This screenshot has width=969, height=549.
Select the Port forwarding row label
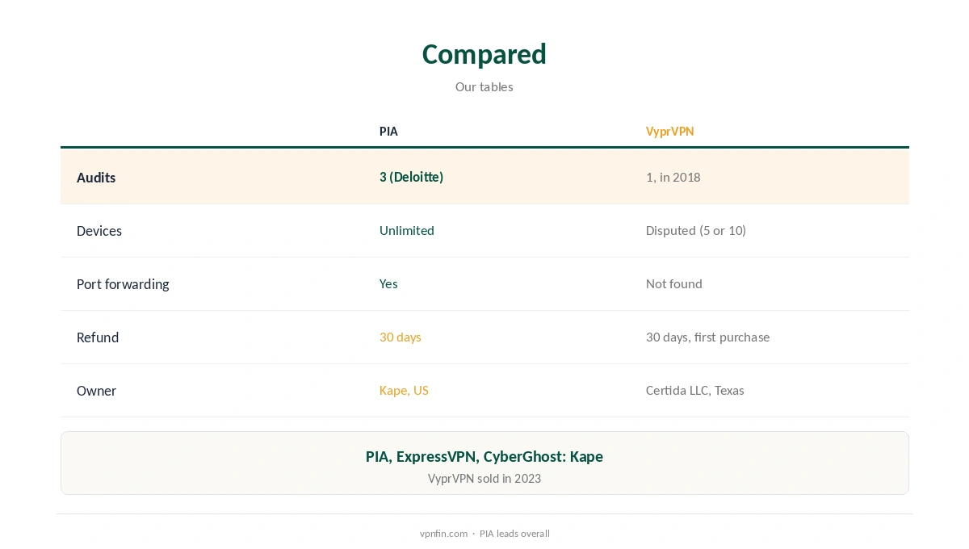[x=123, y=284]
